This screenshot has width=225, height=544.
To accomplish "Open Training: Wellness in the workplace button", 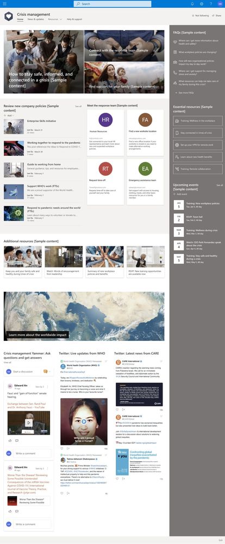I will pos(198,121).
